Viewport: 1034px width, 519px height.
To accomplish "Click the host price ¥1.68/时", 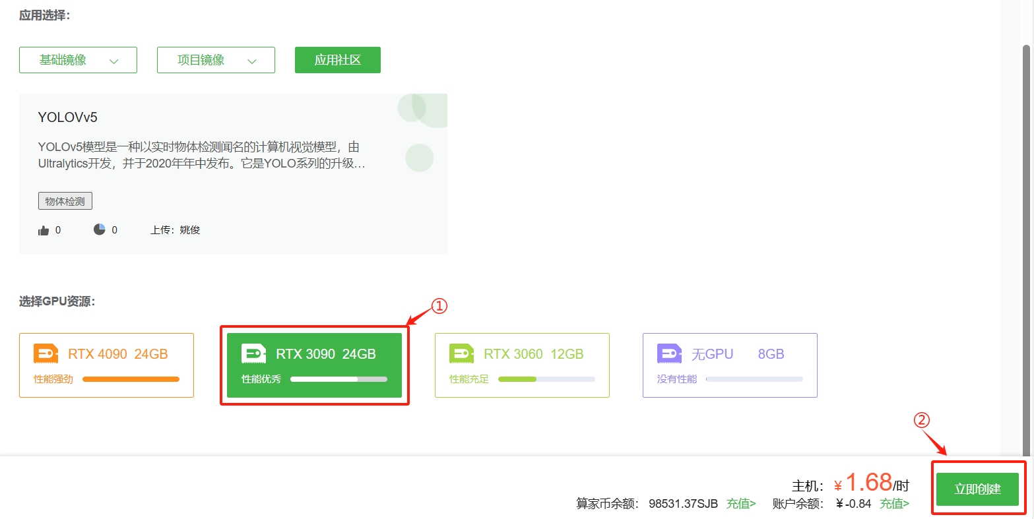I will pyautogui.click(x=871, y=483).
